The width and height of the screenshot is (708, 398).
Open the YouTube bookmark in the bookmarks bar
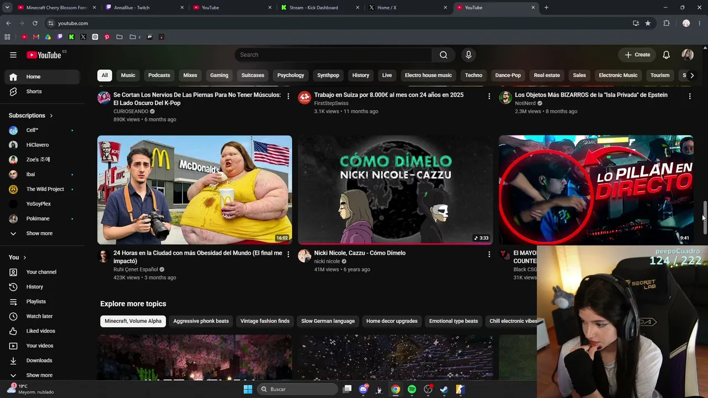[x=24, y=37]
